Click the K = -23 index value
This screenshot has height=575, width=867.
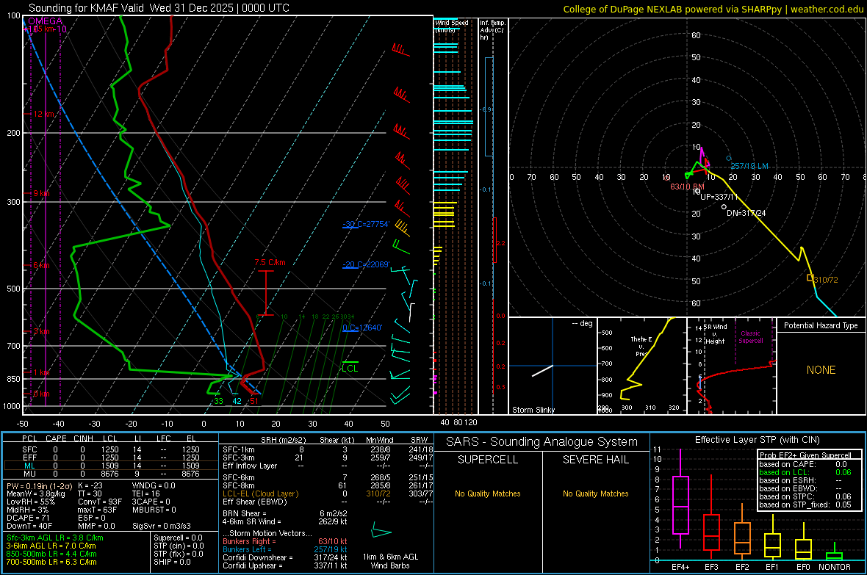(90, 485)
